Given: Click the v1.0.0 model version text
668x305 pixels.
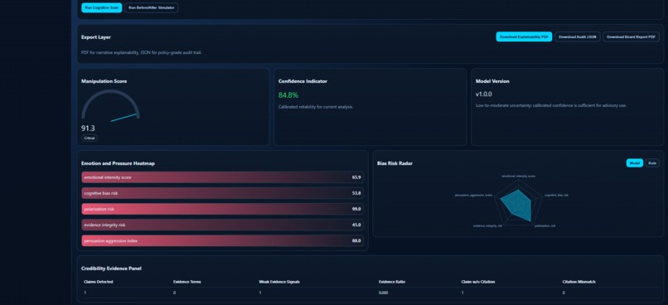Looking at the screenshot, I should click(483, 94).
